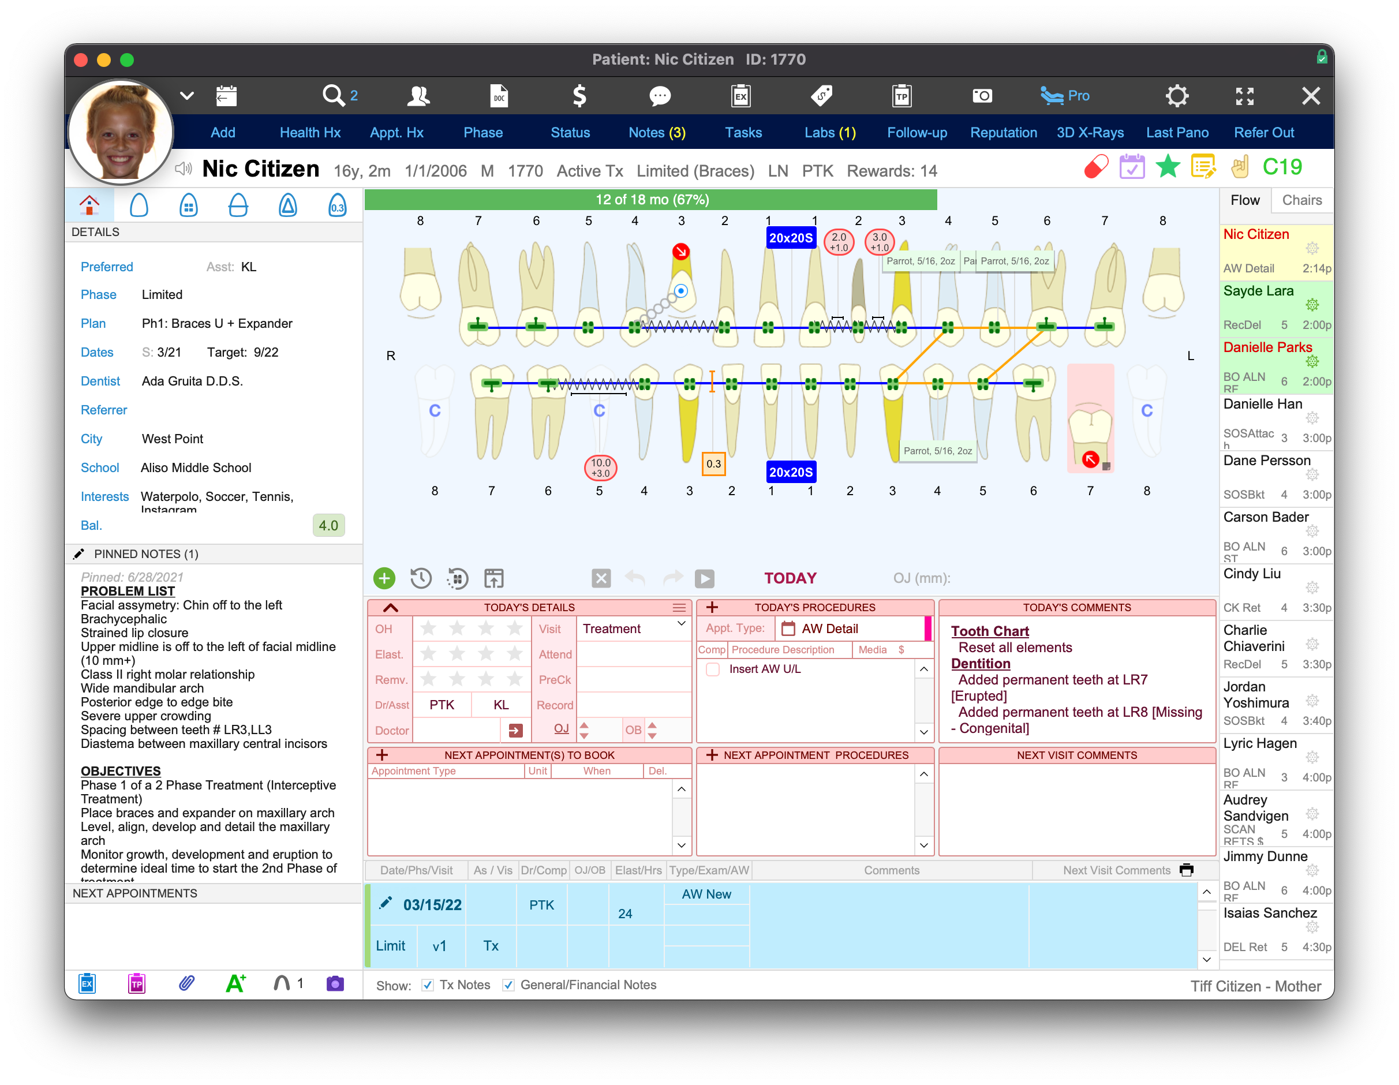
Task: Open the Health Hx menu item
Action: [310, 133]
